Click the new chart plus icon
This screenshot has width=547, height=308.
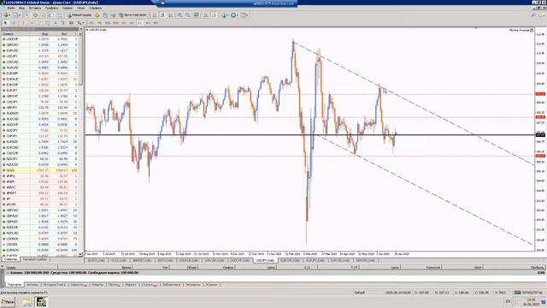coord(7,15)
